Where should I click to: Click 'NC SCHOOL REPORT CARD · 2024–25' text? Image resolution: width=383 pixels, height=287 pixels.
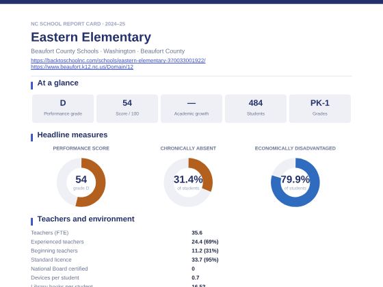(x=78, y=24)
